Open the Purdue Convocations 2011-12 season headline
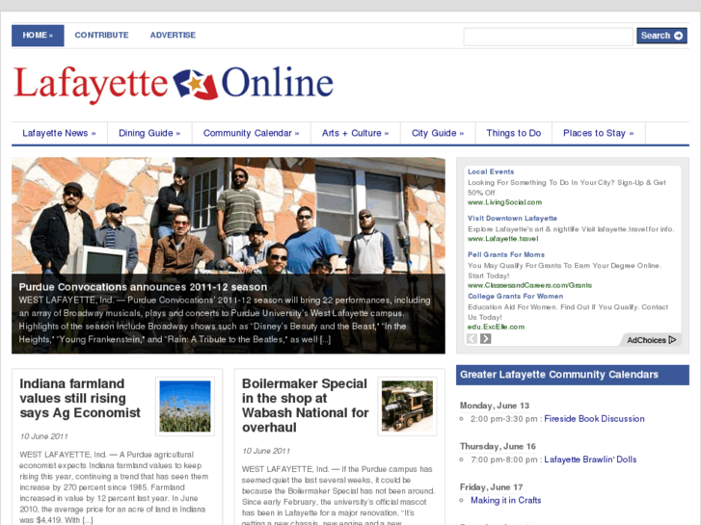Screen dimensions: 701x525 tap(143, 287)
